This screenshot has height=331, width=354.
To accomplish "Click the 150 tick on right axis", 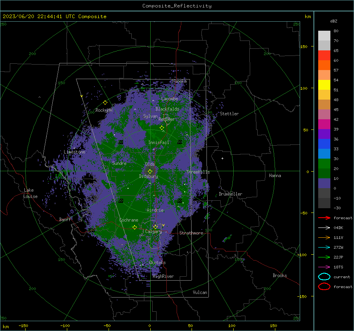I will [304, 46].
